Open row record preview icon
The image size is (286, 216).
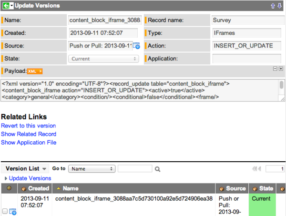click(13, 212)
